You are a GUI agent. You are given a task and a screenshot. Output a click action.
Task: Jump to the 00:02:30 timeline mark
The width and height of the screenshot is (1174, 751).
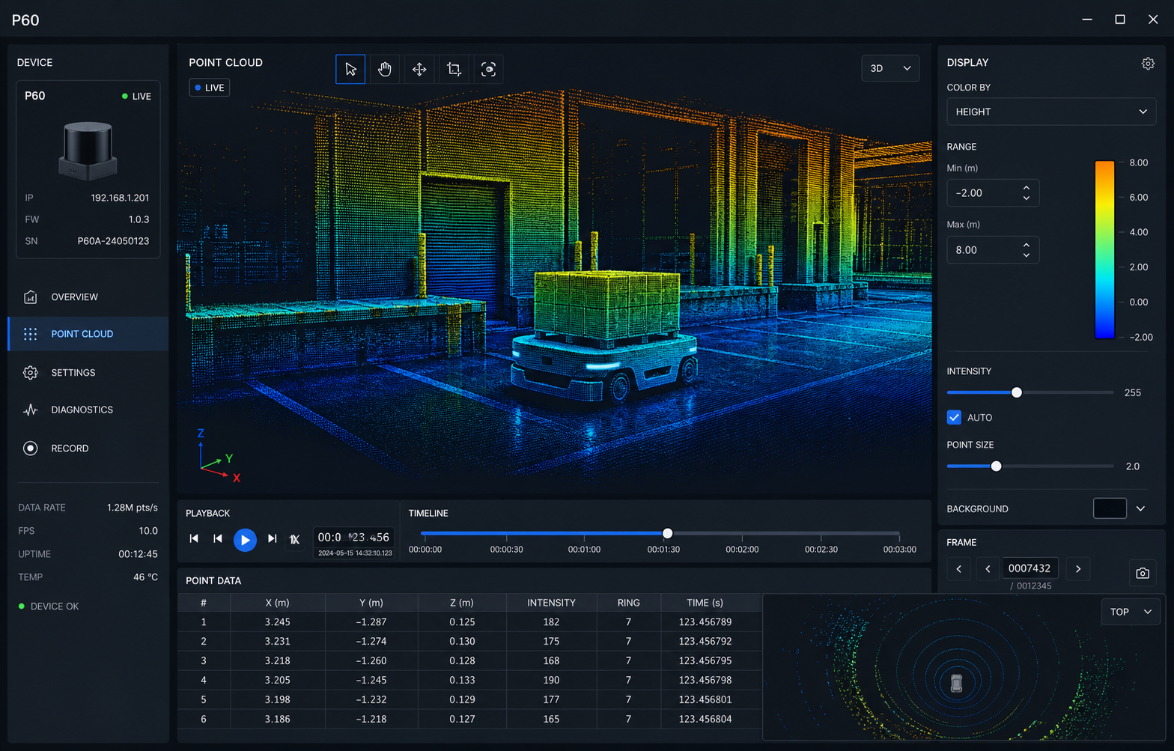[821, 549]
